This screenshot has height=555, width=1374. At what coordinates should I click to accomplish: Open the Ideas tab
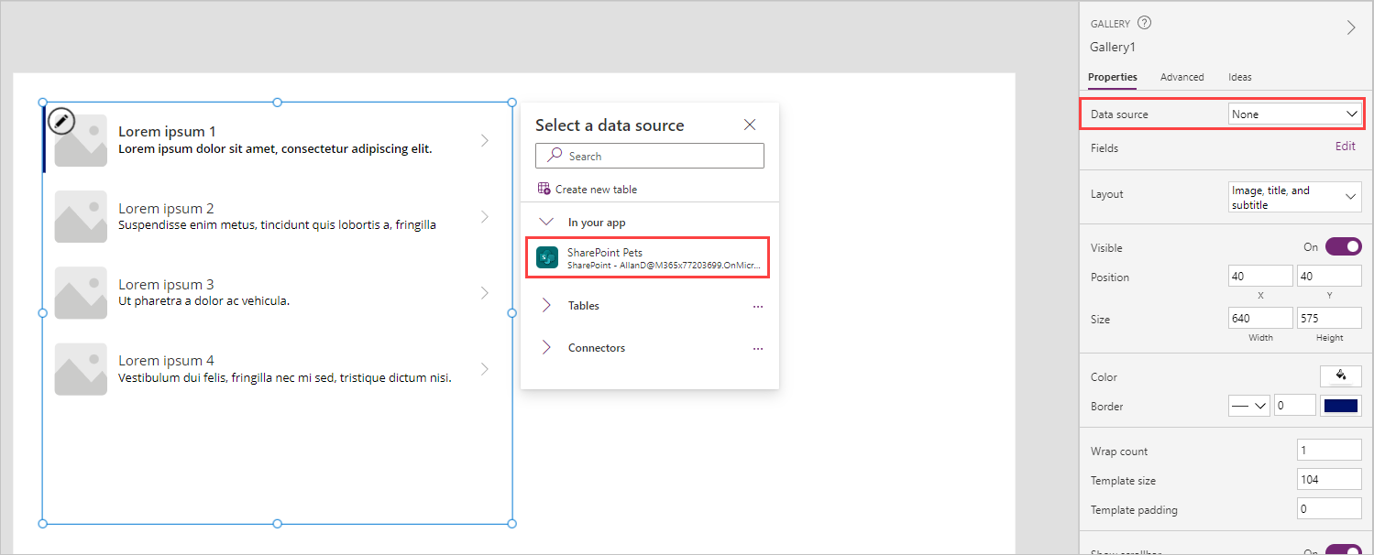(1239, 77)
